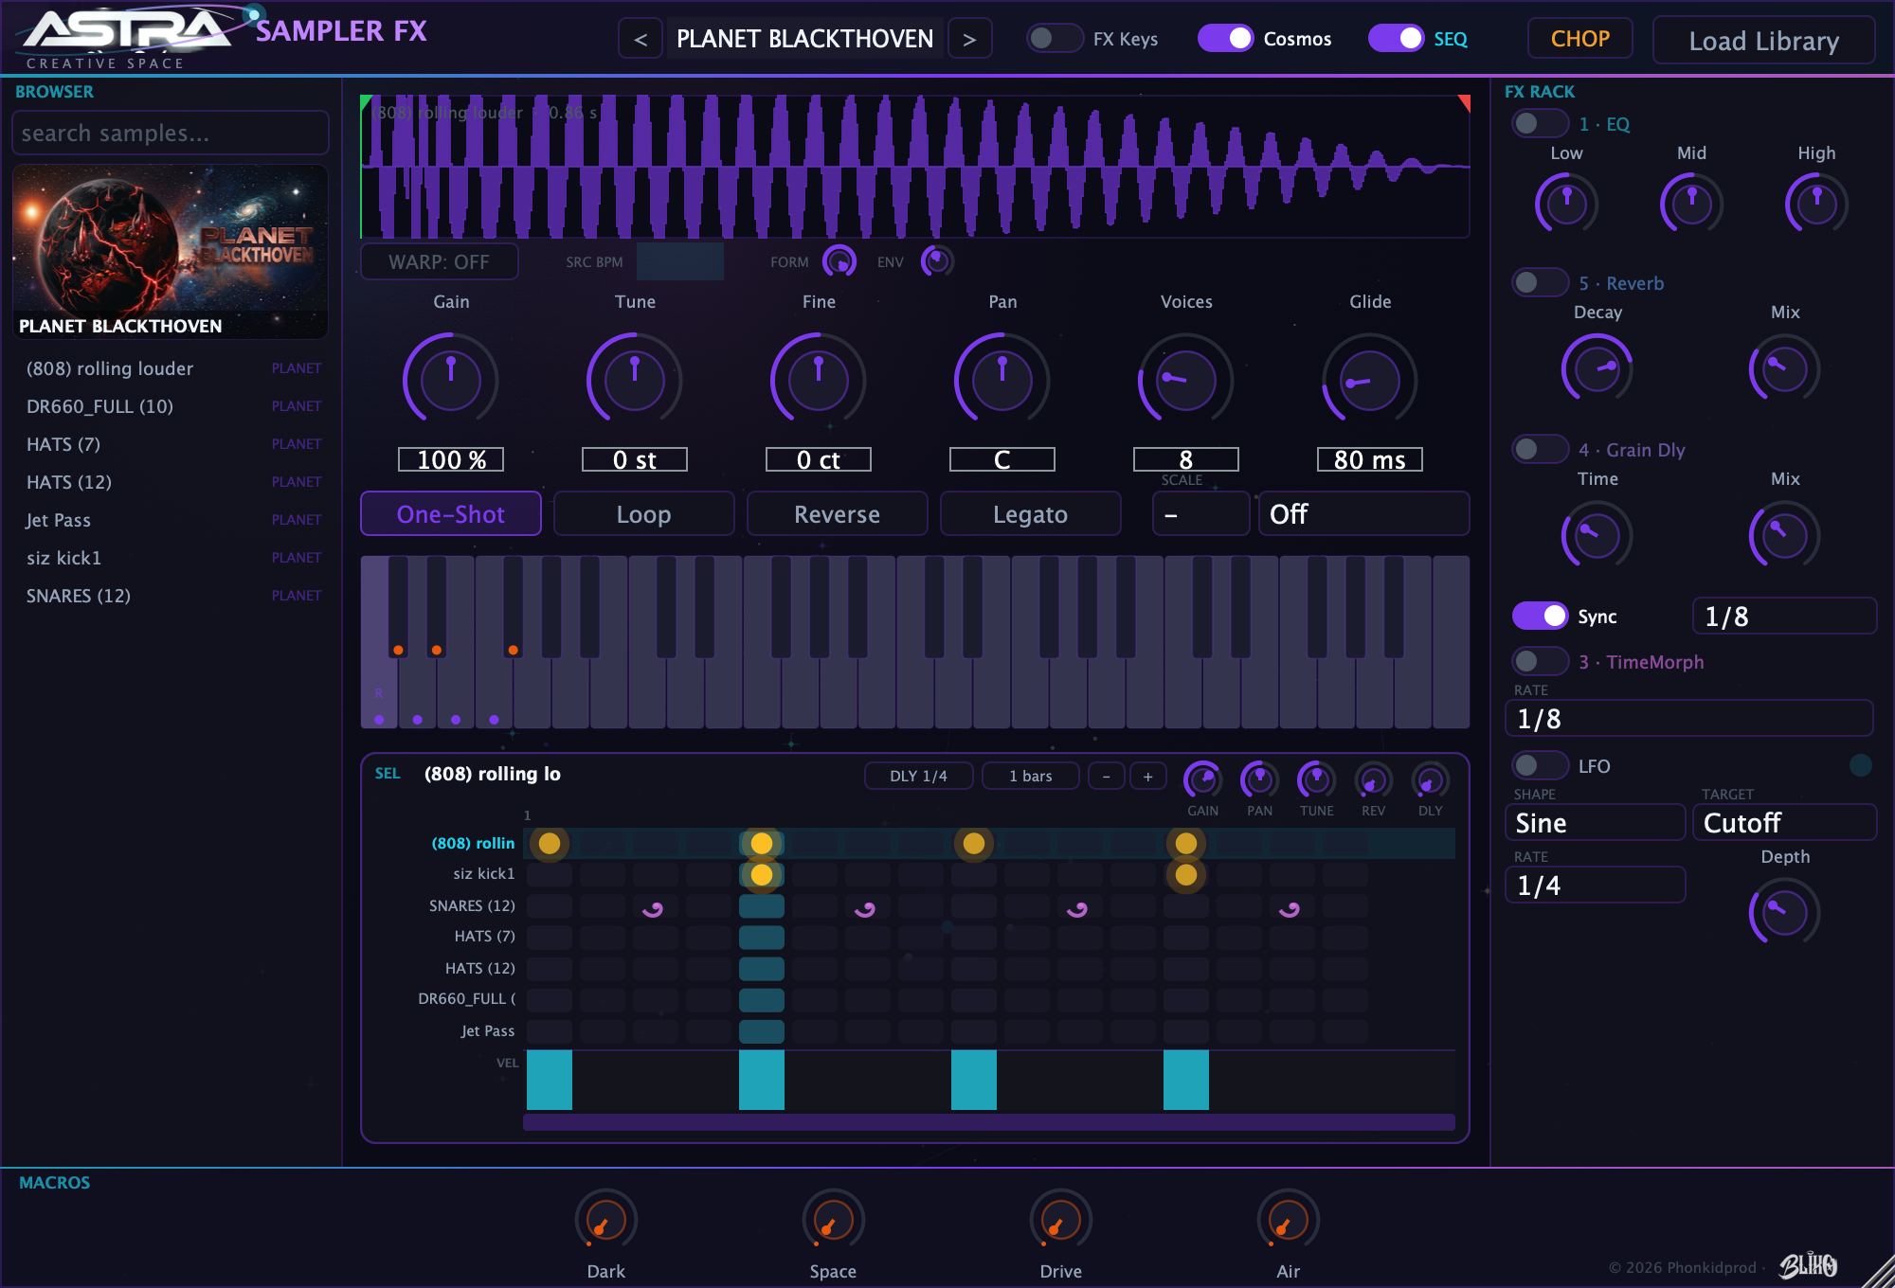
Task: Click the sequencer TUNE knob
Action: [x=1316, y=780]
